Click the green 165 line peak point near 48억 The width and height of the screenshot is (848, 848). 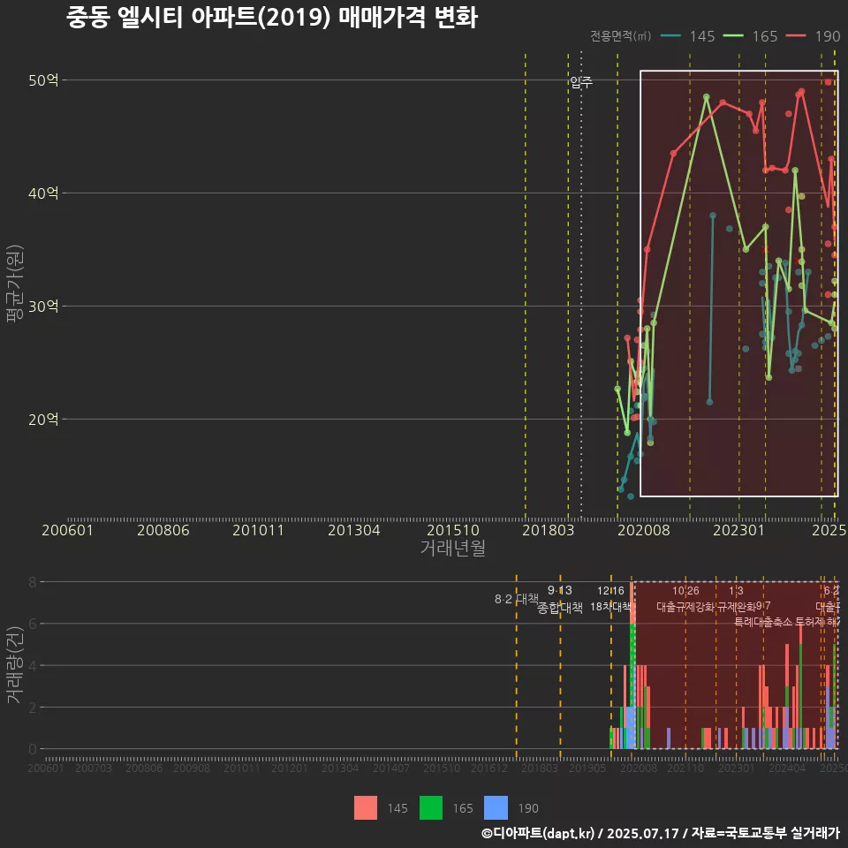707,97
